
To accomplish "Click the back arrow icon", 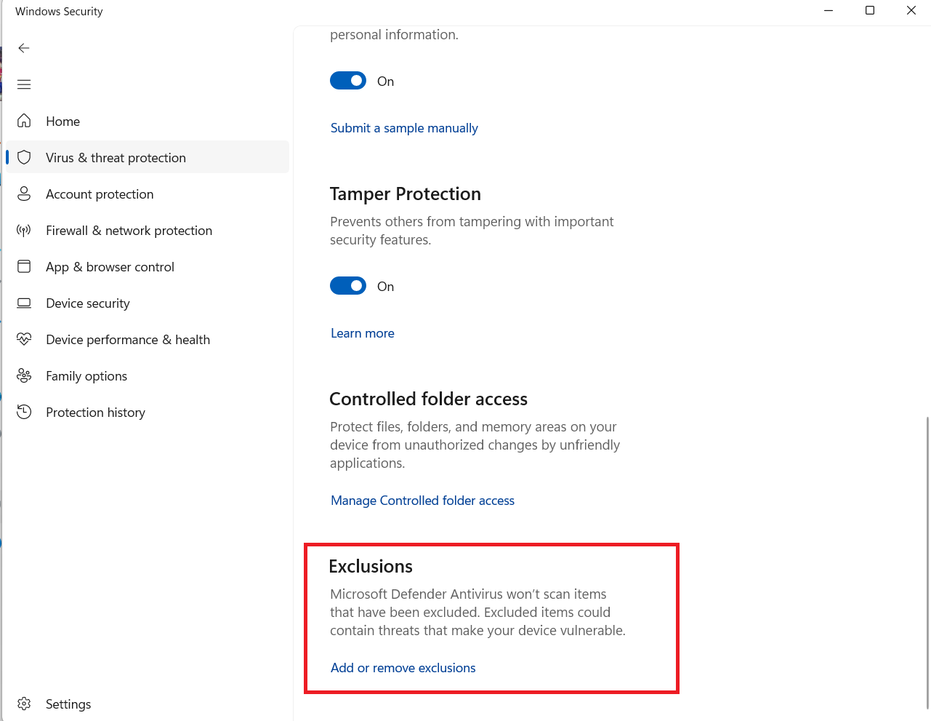I will [x=24, y=48].
